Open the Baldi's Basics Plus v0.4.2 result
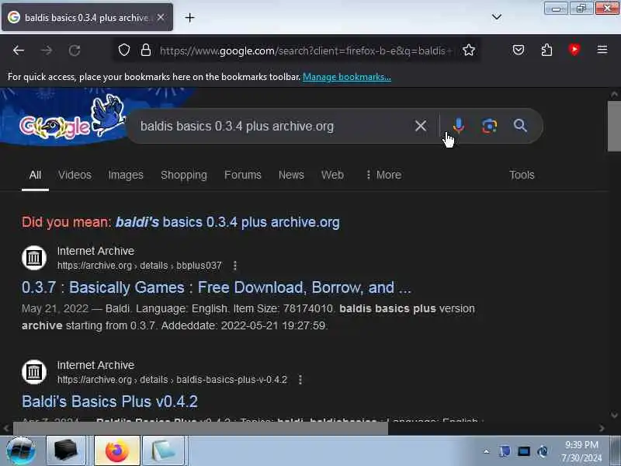The height and width of the screenshot is (466, 621). (109, 402)
